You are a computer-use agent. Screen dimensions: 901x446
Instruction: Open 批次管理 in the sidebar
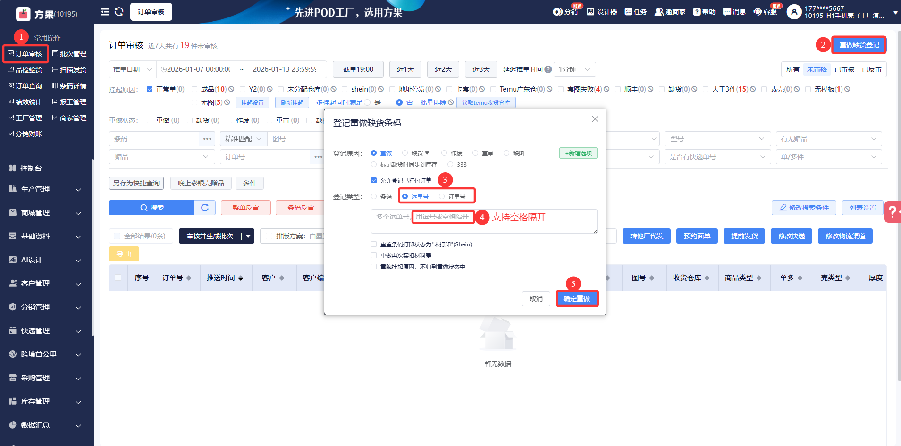pyautogui.click(x=69, y=54)
